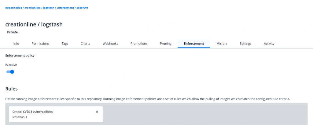Switch to the Pruning tab
The height and width of the screenshot is (125, 313).
point(166,44)
